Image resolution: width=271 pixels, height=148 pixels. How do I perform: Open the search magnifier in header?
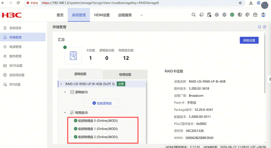(x=193, y=15)
